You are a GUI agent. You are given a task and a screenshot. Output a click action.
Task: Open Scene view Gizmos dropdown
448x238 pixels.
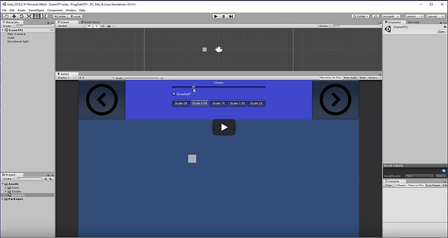[x=325, y=26]
